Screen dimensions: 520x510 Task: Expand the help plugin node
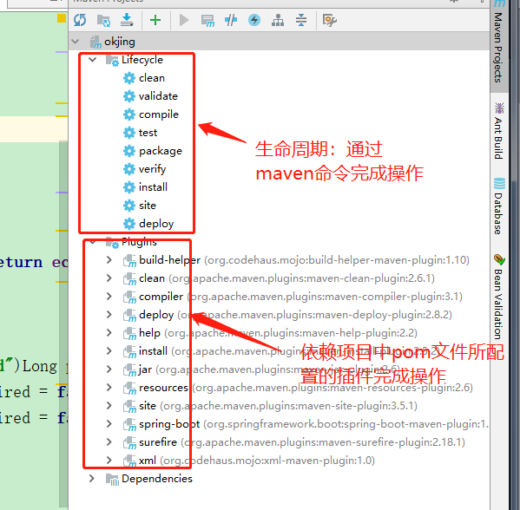pos(109,333)
